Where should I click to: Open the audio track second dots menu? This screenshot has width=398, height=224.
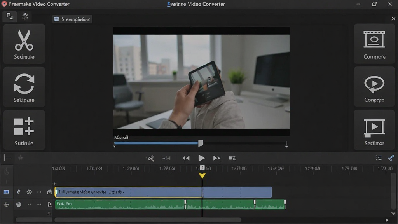[39, 204]
